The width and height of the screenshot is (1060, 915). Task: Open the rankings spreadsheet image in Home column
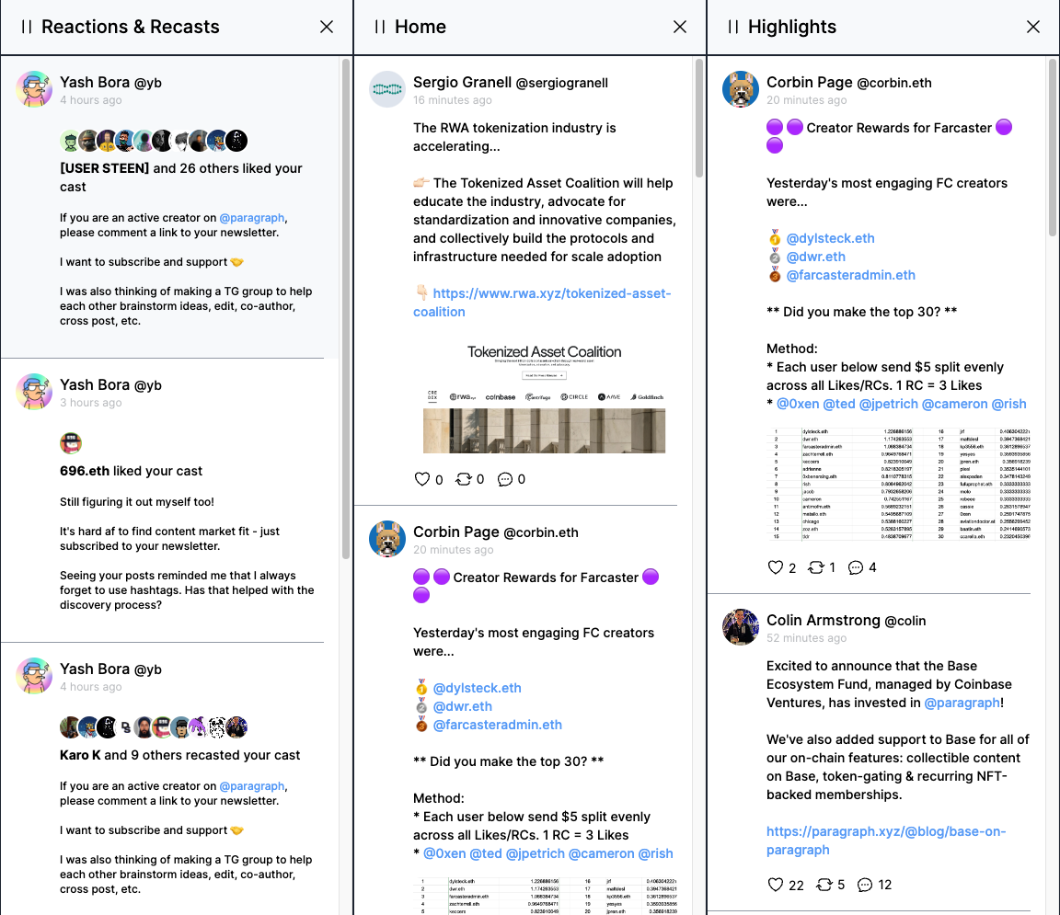(546, 896)
